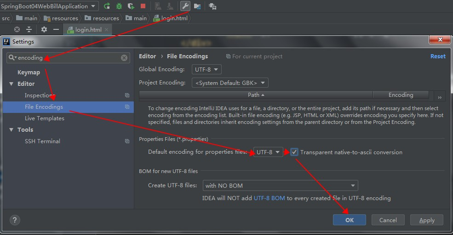453x235 pixels.
Task: Run with coverage icon in toolbar
Action: coord(131,6)
